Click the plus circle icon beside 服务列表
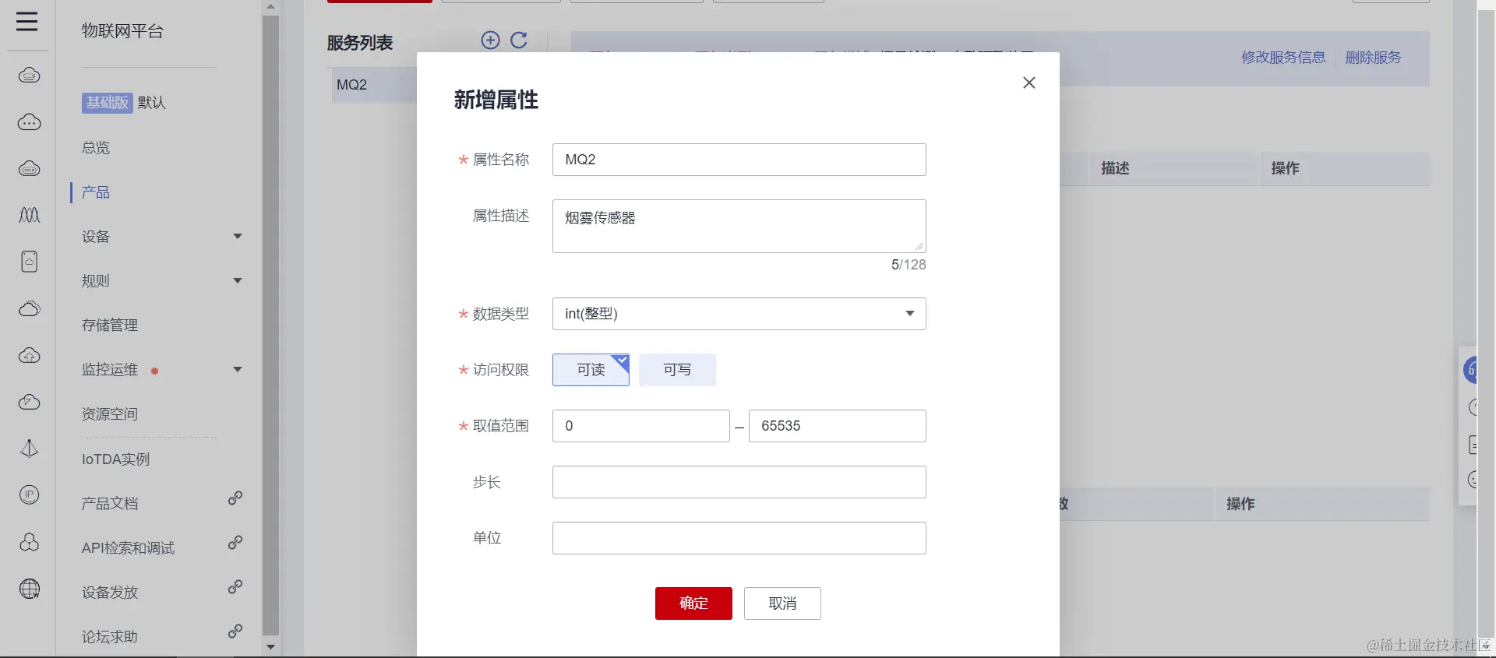Screen dimensions: 1496x658 [x=491, y=40]
